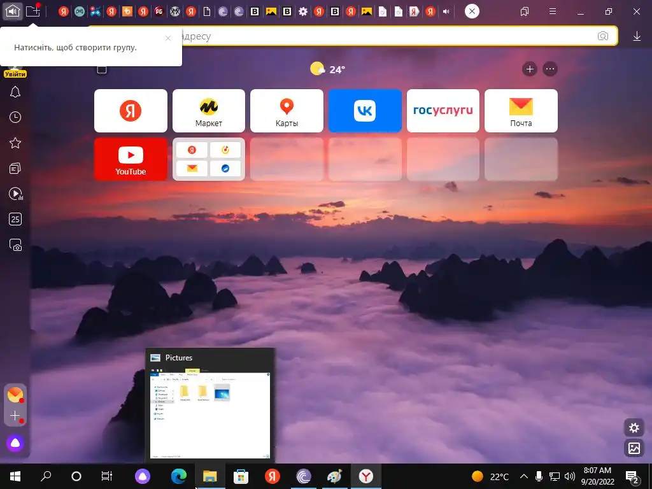Close the active tab's X button
652x489 pixels.
pyautogui.click(x=472, y=11)
